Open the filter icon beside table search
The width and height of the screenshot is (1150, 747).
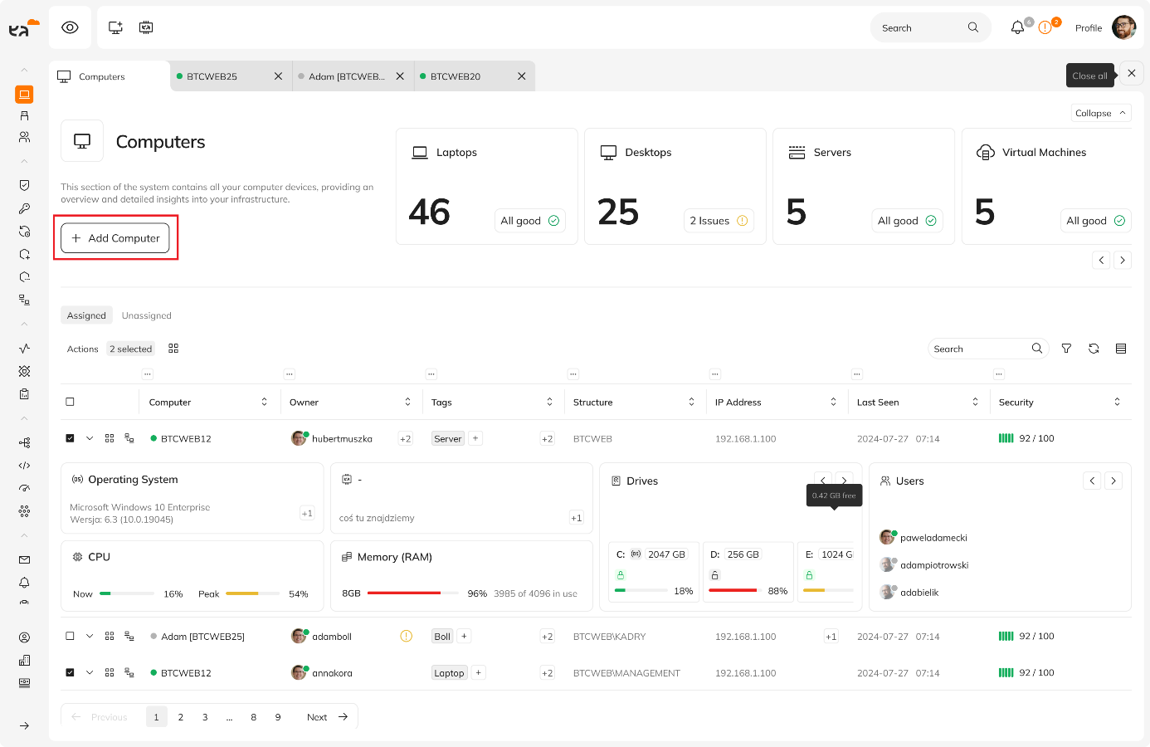click(x=1066, y=349)
